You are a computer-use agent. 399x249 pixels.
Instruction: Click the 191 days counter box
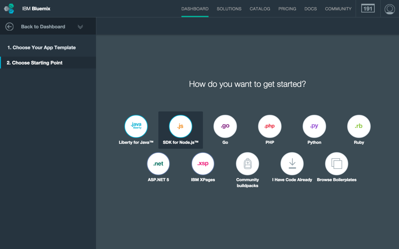368,9
